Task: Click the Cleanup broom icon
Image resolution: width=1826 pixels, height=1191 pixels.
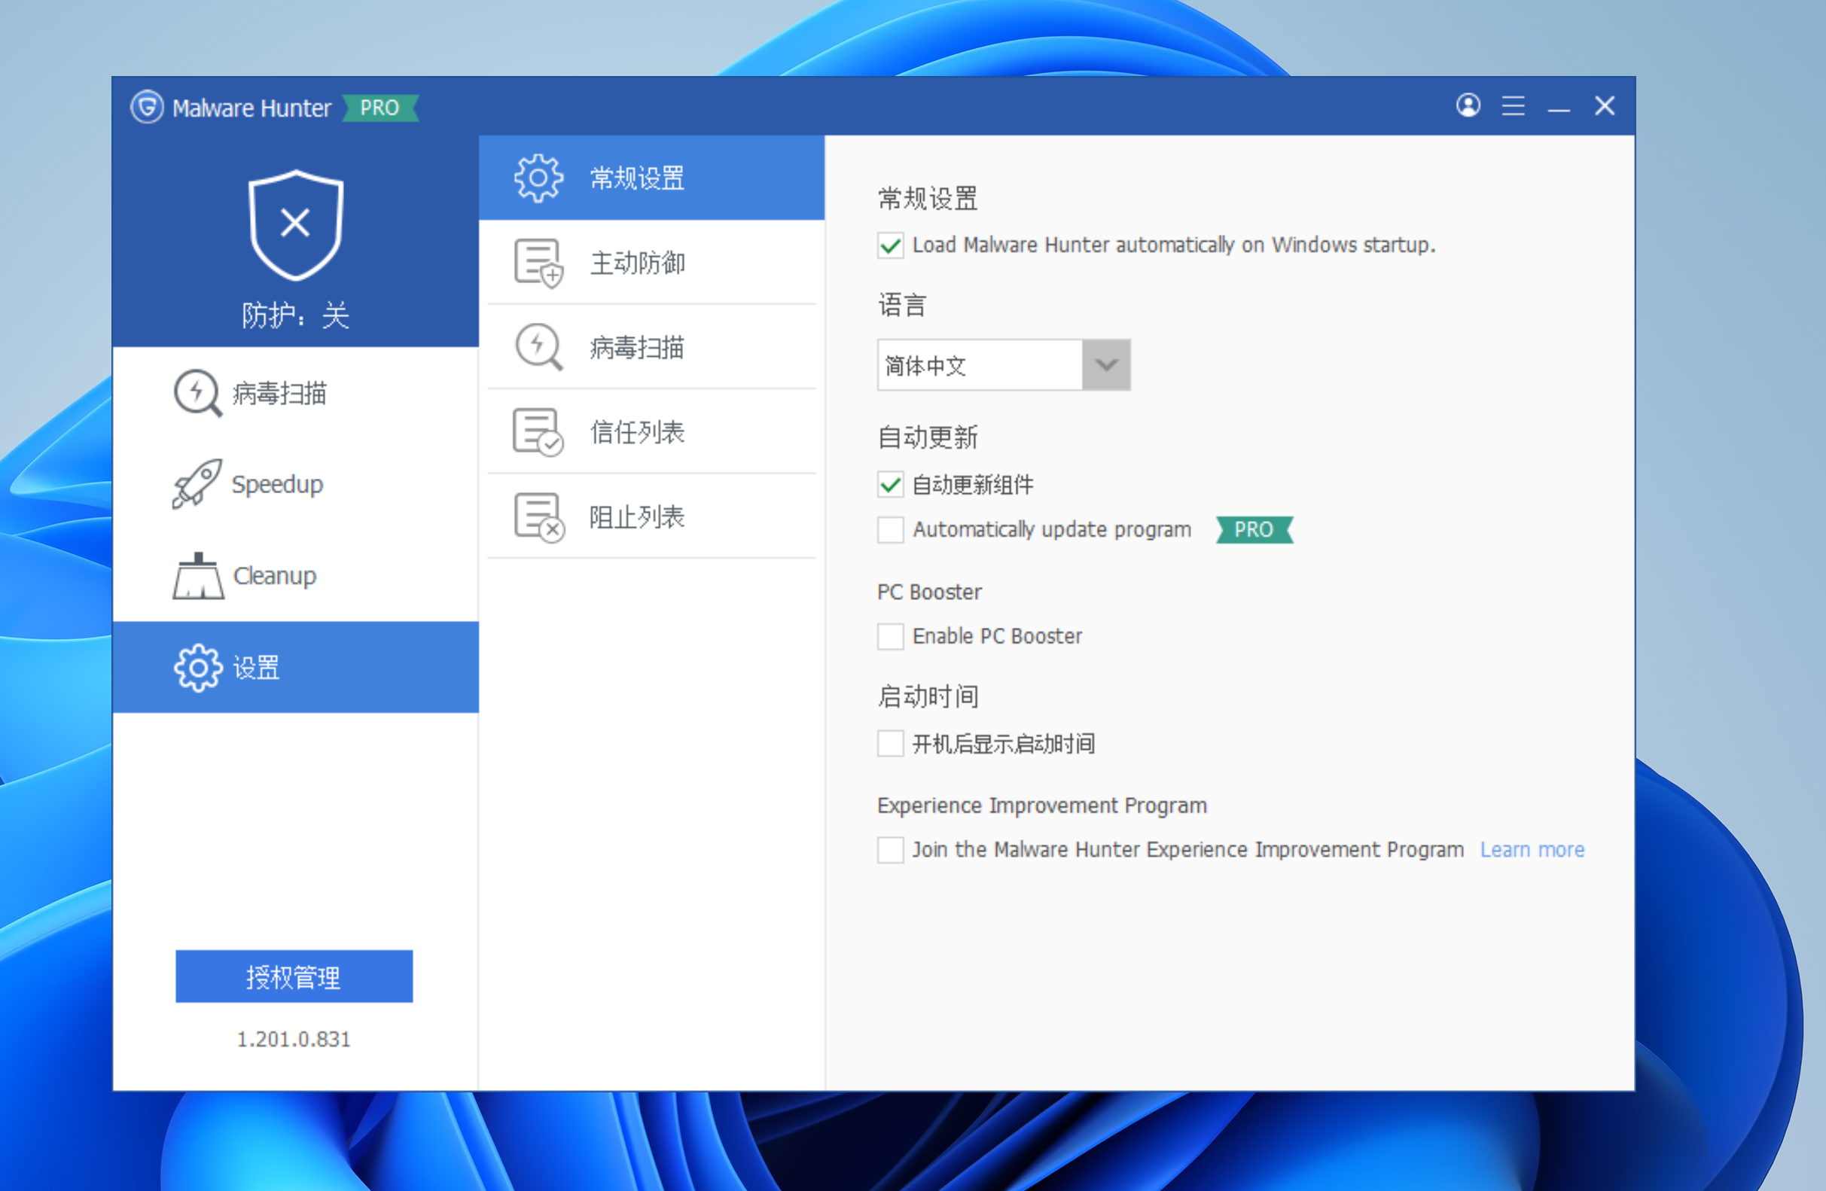Action: click(x=198, y=575)
